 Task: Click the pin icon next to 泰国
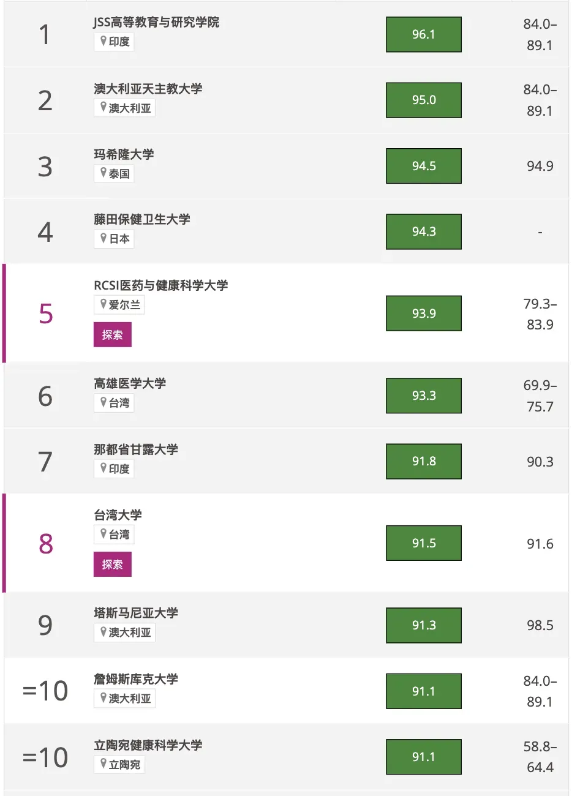(x=103, y=173)
